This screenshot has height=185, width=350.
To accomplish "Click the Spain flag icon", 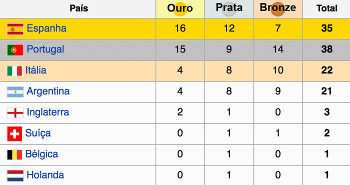I will click(x=15, y=29).
